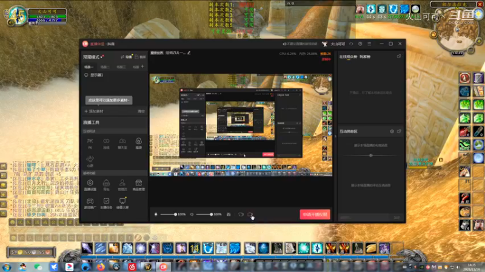Viewport: 485px width, 272px height.
Task: Click the 锁屏 lock button
Action: (140, 57)
